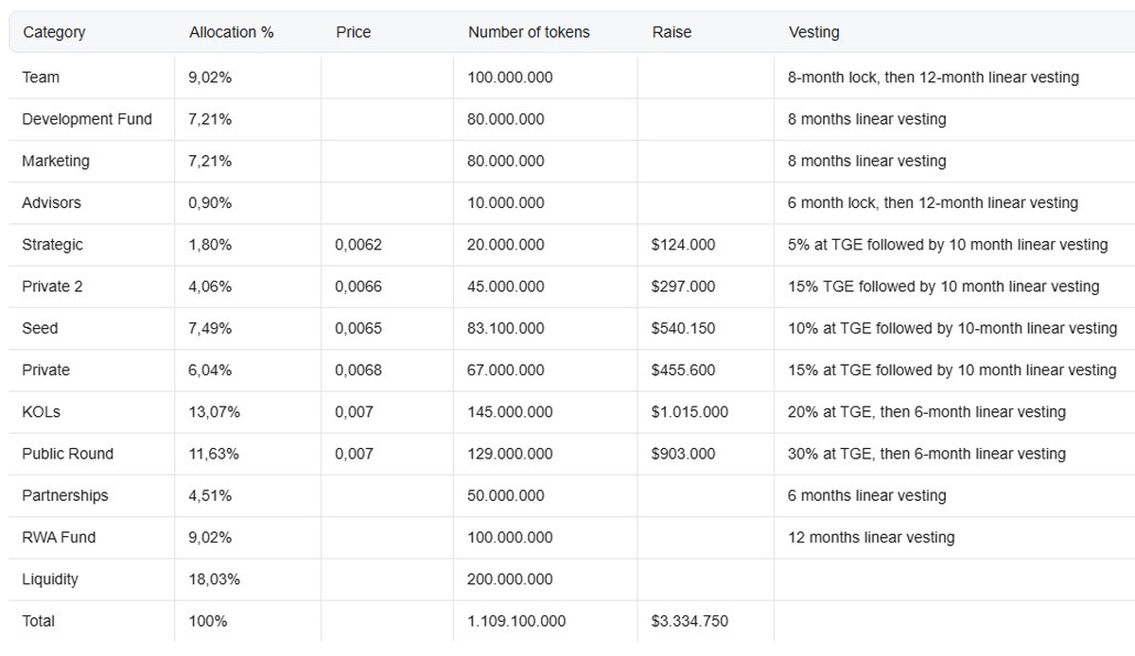Select the Strategic price cell 0,0062
Image resolution: width=1135 pixels, height=656 pixels.
[x=358, y=245]
